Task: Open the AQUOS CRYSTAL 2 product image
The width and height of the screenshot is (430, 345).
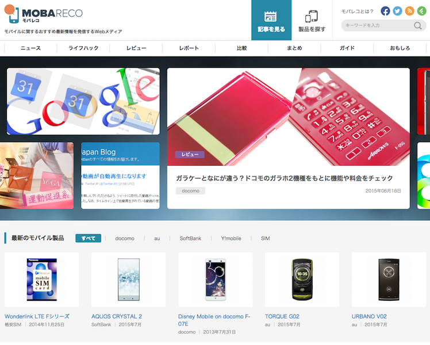Action: pos(129,279)
